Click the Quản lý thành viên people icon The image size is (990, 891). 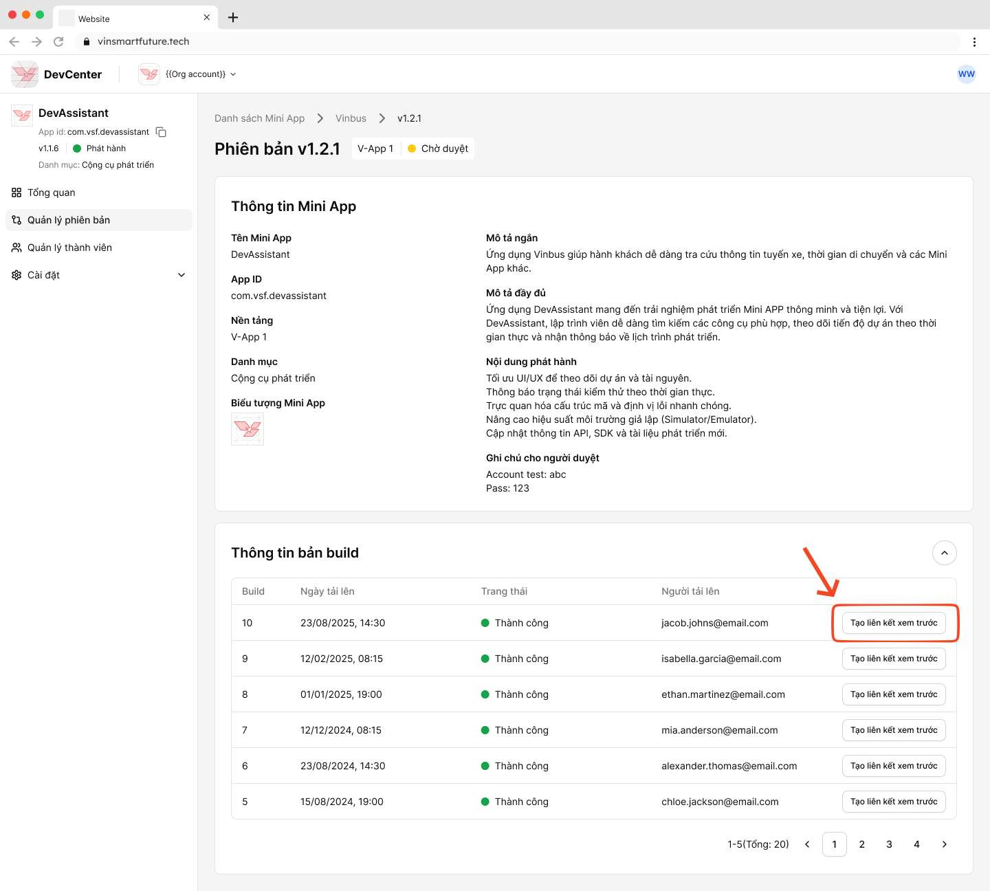16,247
